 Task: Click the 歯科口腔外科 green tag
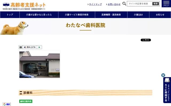[x=26, y=101]
